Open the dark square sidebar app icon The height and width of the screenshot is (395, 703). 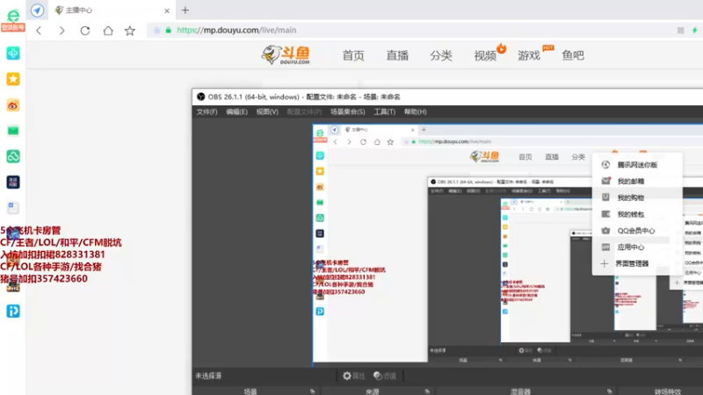[13, 183]
